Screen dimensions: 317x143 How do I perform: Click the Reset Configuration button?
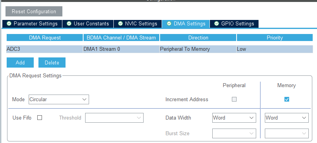pos(34,11)
